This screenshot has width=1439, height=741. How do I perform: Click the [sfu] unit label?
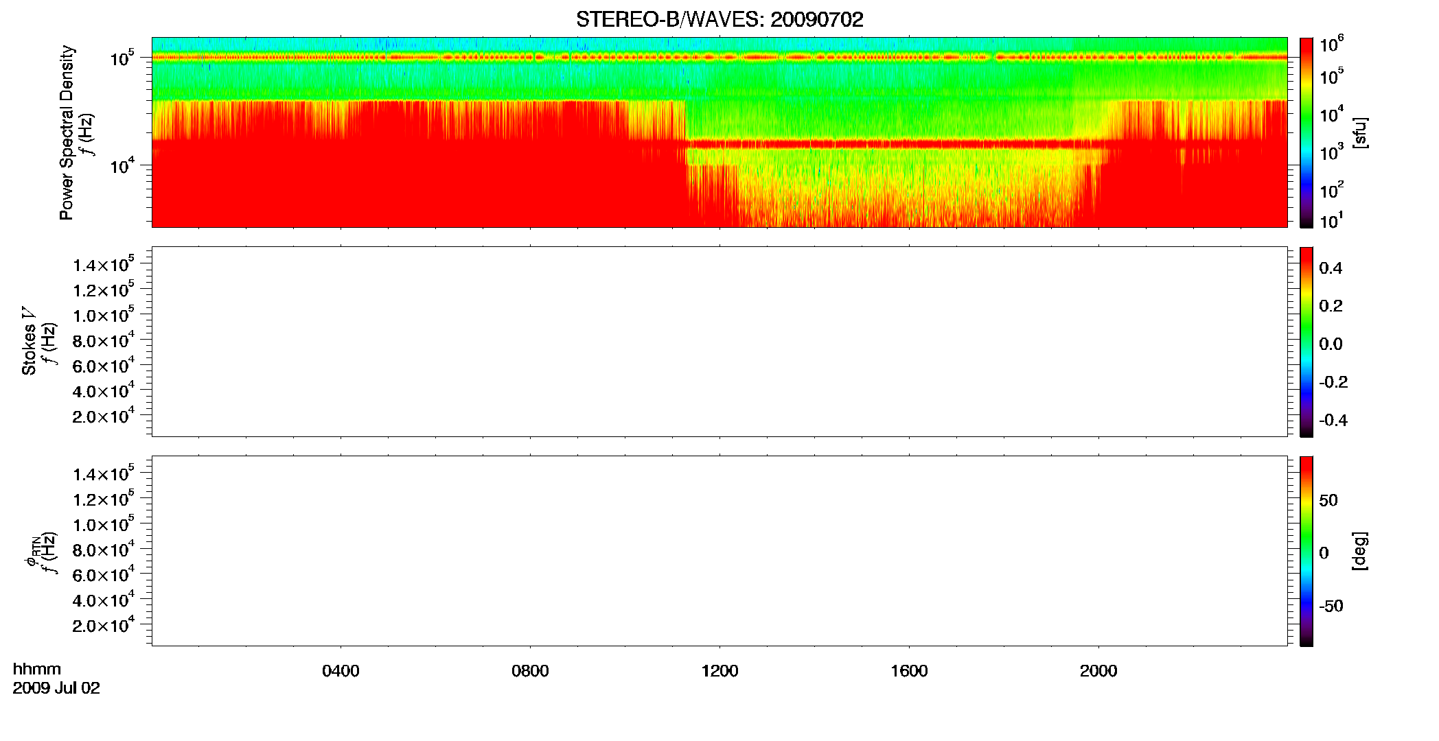[1360, 133]
